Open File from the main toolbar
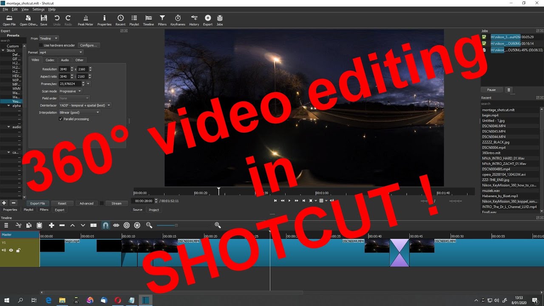The height and width of the screenshot is (306, 544). point(9,20)
